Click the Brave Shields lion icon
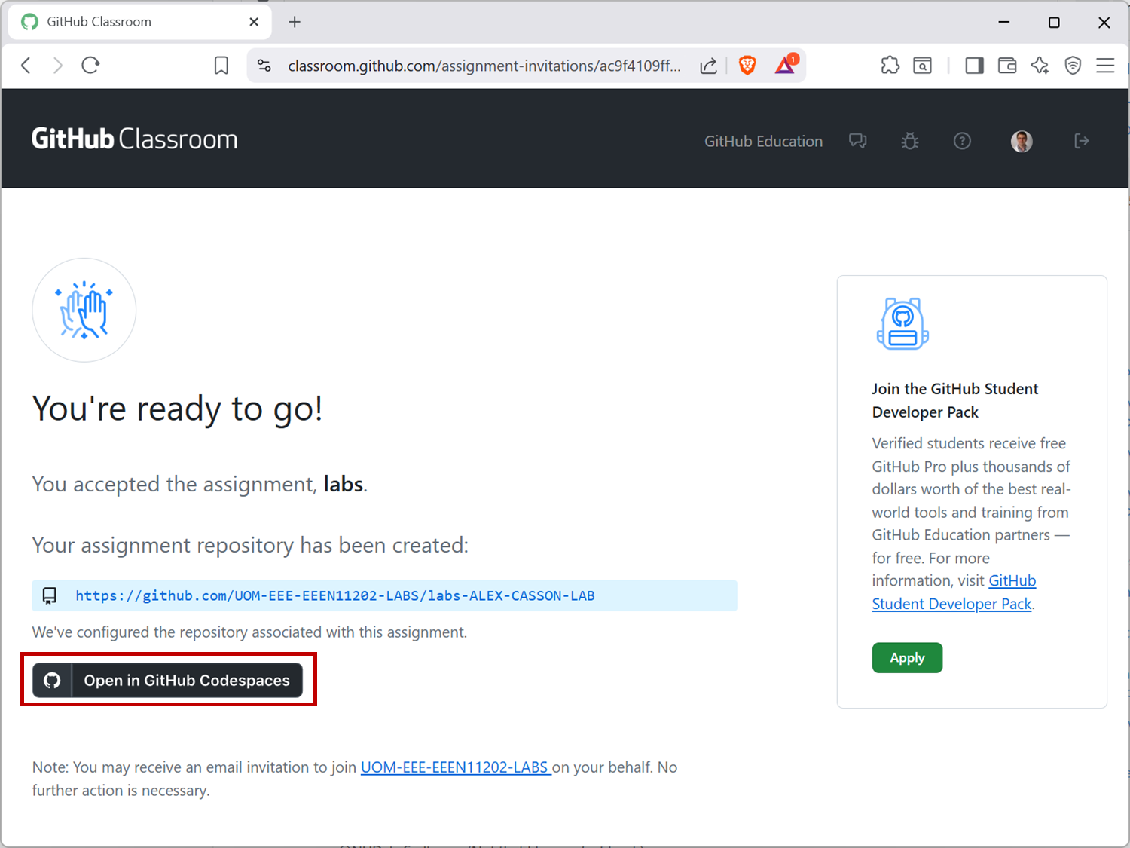1130x848 pixels. 747,66
